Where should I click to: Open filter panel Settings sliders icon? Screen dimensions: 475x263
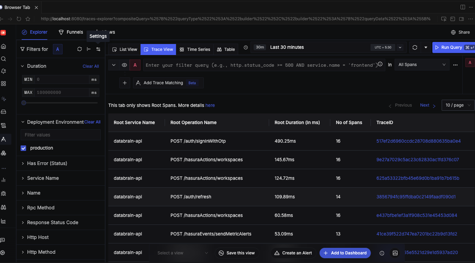[x=98, y=49]
